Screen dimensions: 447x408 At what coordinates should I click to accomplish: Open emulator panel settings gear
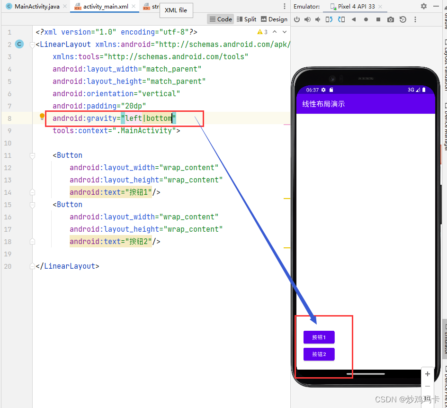pos(424,6)
